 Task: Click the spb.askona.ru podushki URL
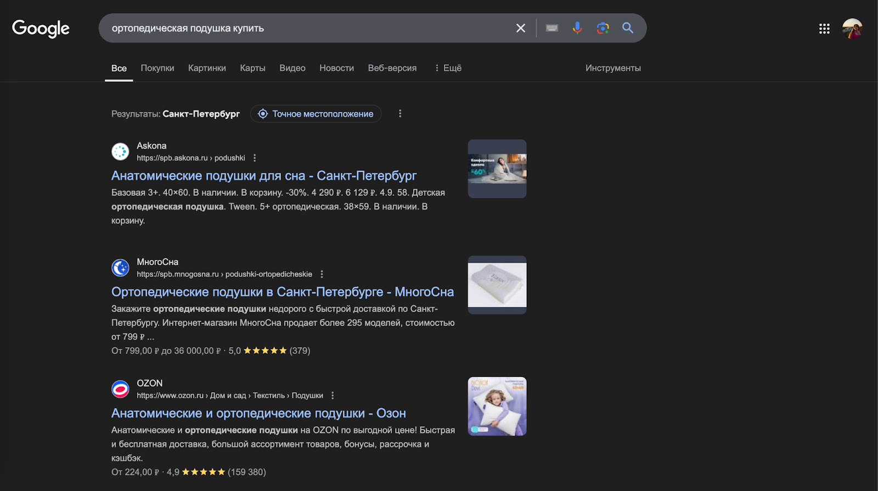(x=191, y=158)
